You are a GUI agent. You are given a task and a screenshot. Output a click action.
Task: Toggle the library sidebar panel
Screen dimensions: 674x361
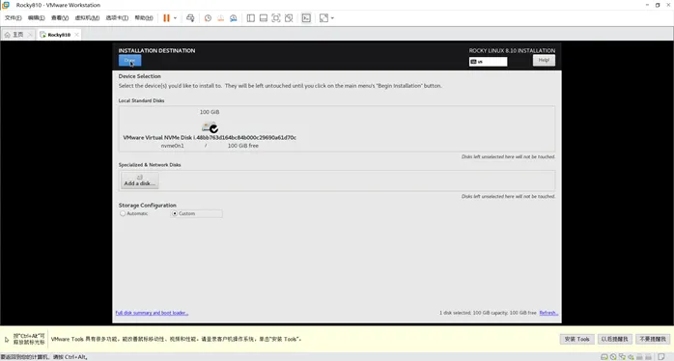[x=251, y=18]
